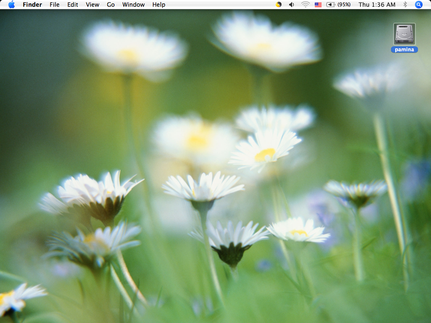
Task: Open the Window menu
Action: click(133, 5)
